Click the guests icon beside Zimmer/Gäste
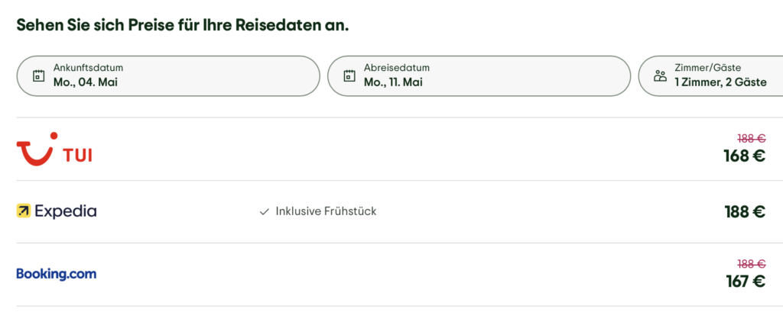Viewport: 783px width, 315px height. [x=660, y=76]
